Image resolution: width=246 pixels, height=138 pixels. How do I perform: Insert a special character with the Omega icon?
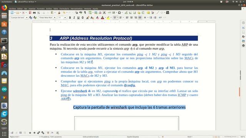[119, 13]
